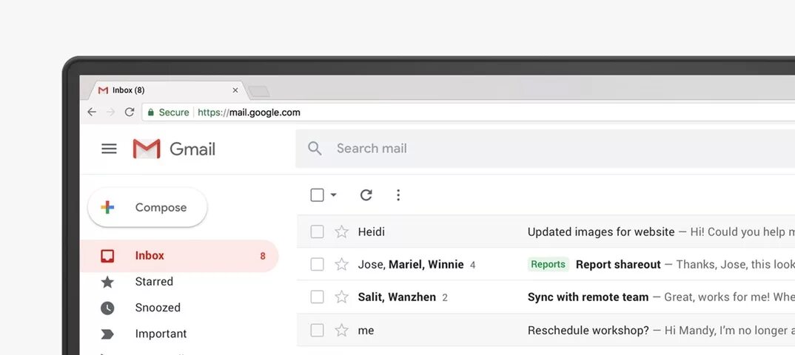Open the Sync with remote team email

(588, 297)
